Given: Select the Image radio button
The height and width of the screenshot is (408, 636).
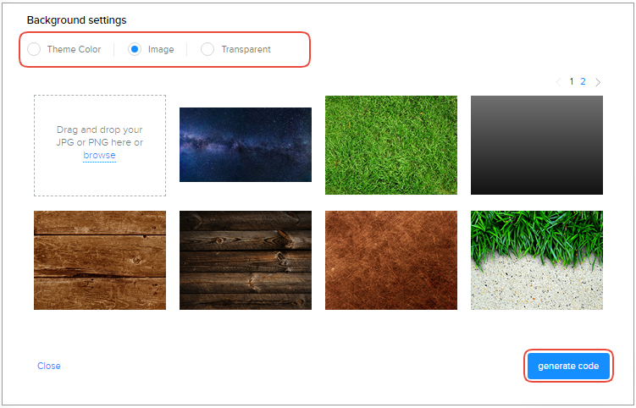Looking at the screenshot, I should (x=135, y=49).
